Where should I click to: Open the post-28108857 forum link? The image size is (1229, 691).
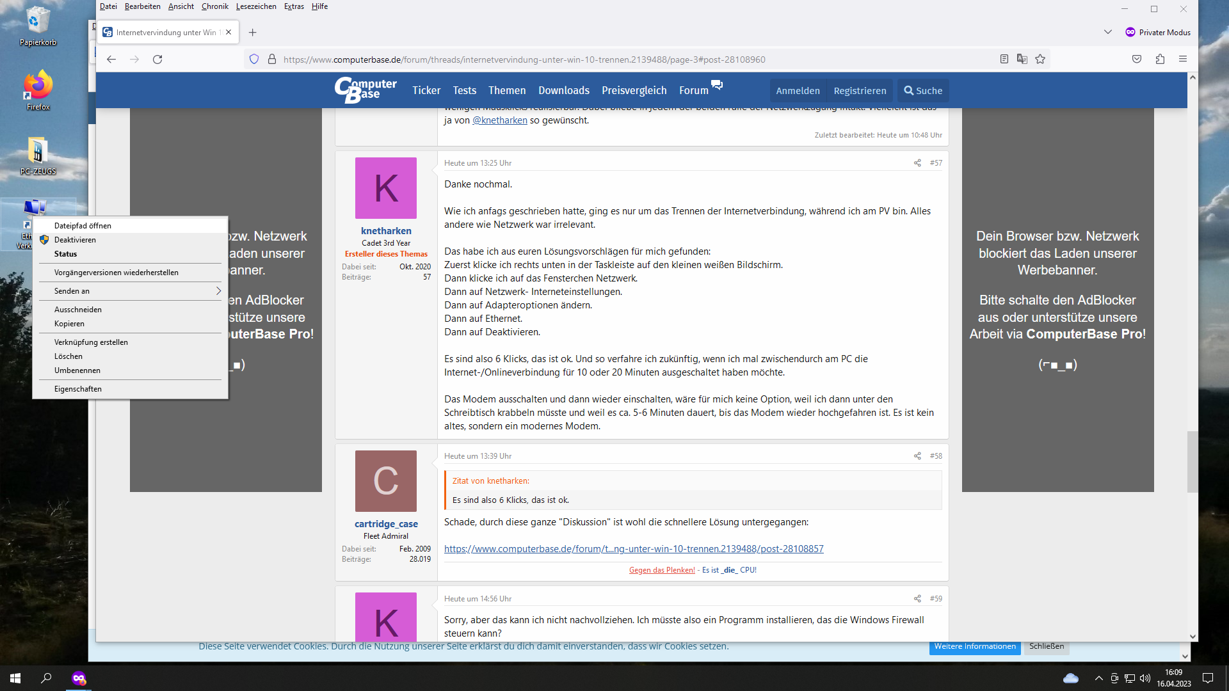pyautogui.click(x=634, y=549)
